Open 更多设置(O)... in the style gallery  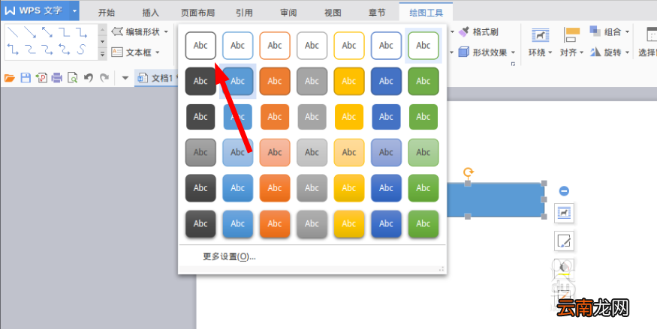click(x=229, y=256)
